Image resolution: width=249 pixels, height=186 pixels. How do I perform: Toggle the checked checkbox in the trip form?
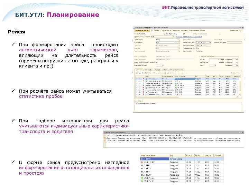[x=157, y=62]
